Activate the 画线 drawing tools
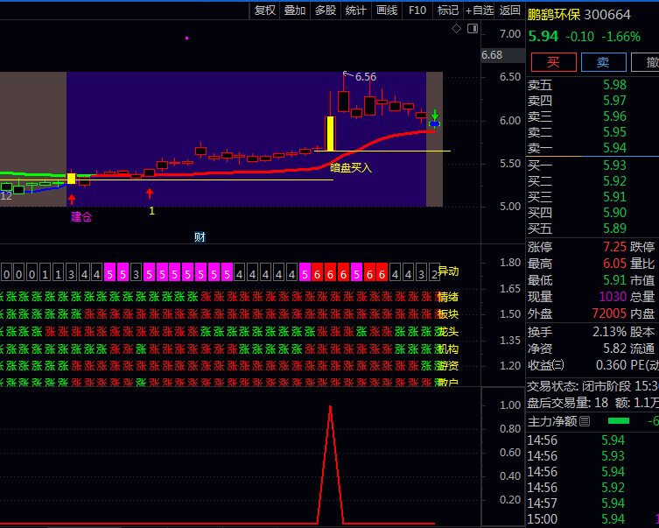The width and height of the screenshot is (659, 528). 387,11
